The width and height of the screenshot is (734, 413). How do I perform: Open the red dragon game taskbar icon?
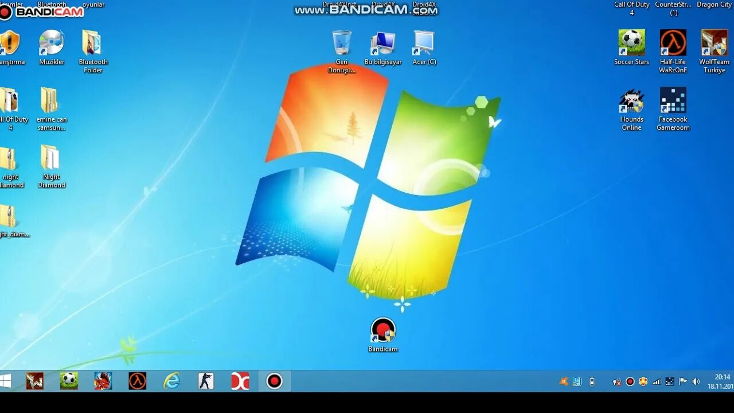pos(103,381)
